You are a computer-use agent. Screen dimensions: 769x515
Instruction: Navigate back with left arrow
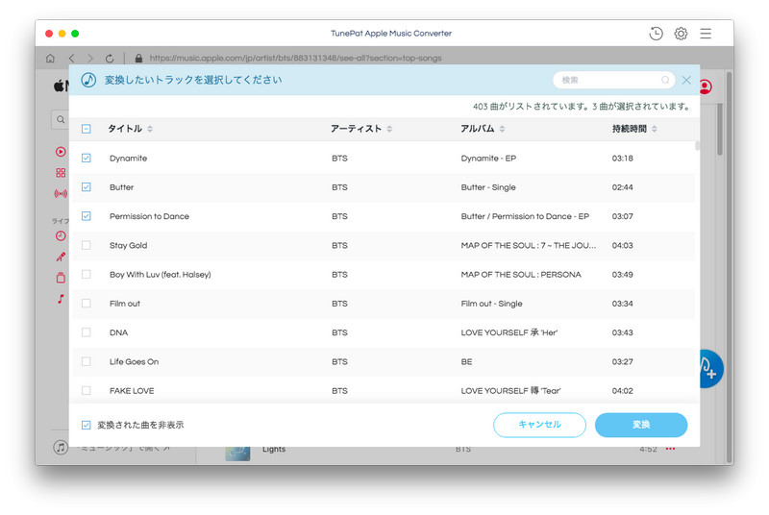tap(71, 59)
